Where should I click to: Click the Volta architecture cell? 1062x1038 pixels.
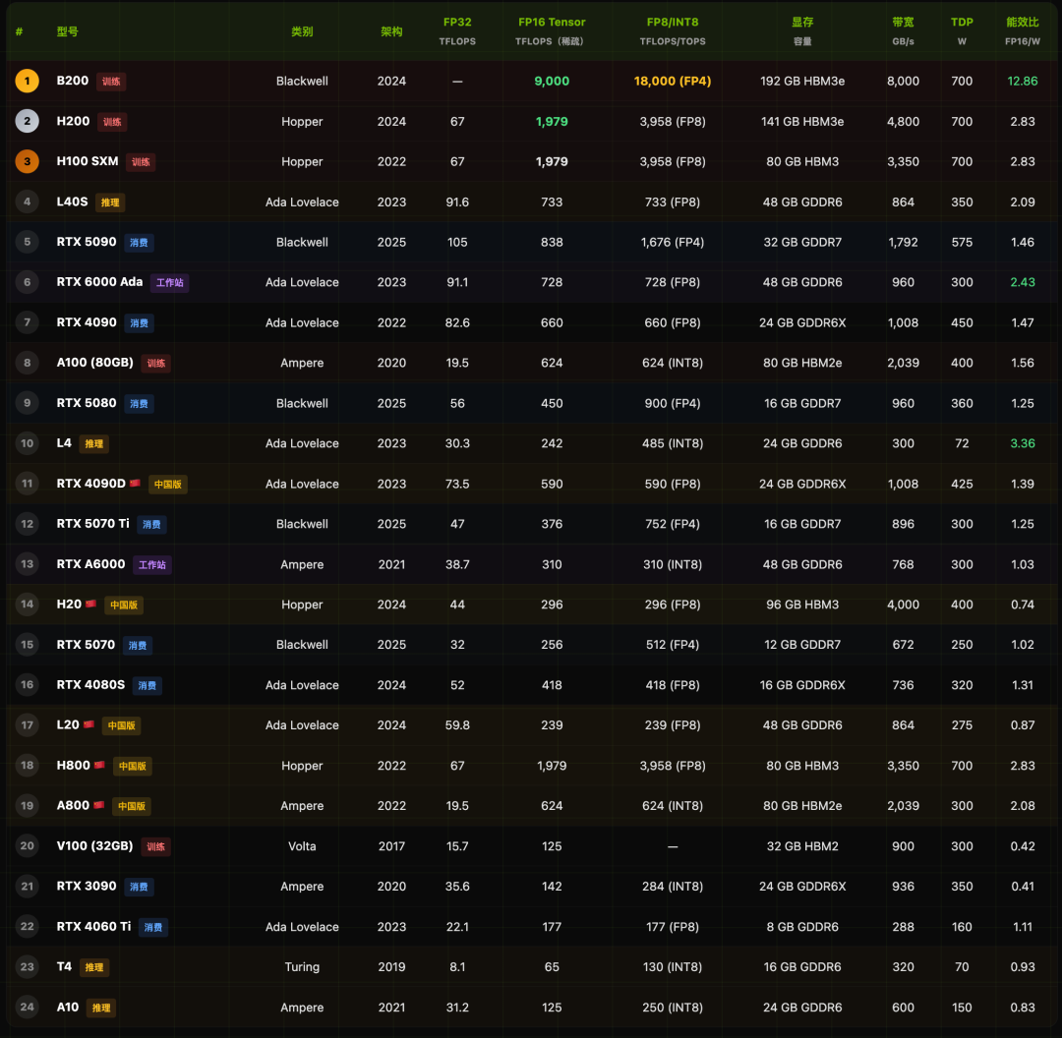pos(302,846)
